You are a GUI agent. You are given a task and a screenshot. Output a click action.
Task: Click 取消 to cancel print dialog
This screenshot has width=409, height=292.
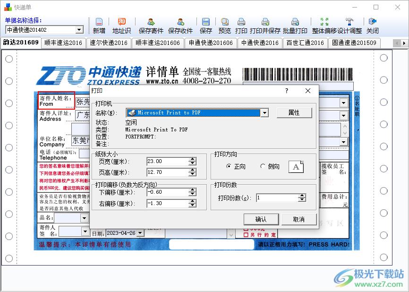pyautogui.click(x=298, y=219)
